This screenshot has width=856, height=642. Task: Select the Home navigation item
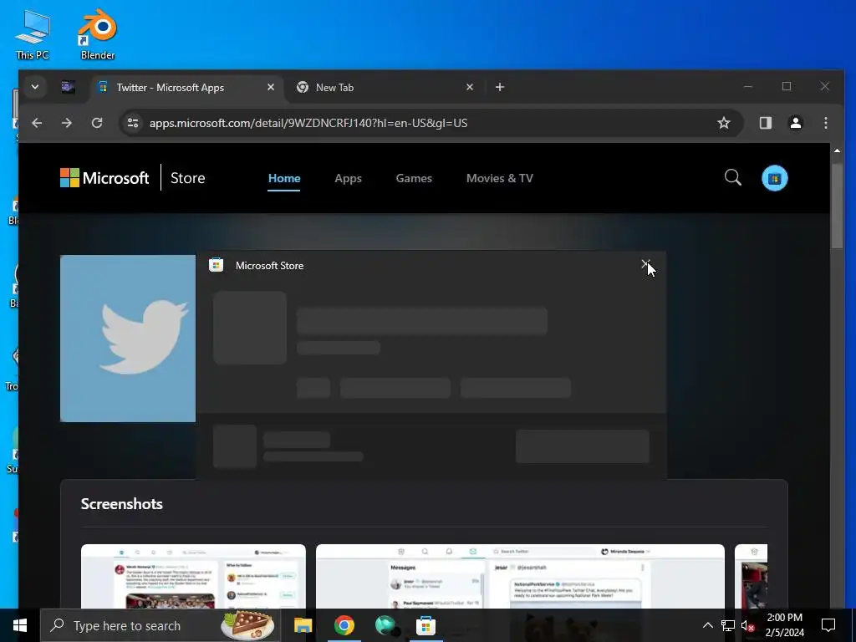[x=284, y=178]
